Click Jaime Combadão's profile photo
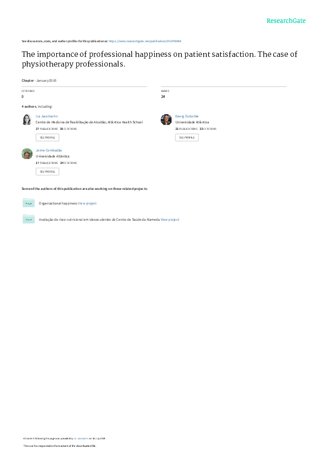This screenshot has width=322, height=455. pyautogui.click(x=27, y=154)
